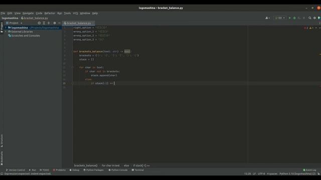Screen dimensions: 321x180
Task: Click errors indicator in editor corner
Action: point(306,28)
